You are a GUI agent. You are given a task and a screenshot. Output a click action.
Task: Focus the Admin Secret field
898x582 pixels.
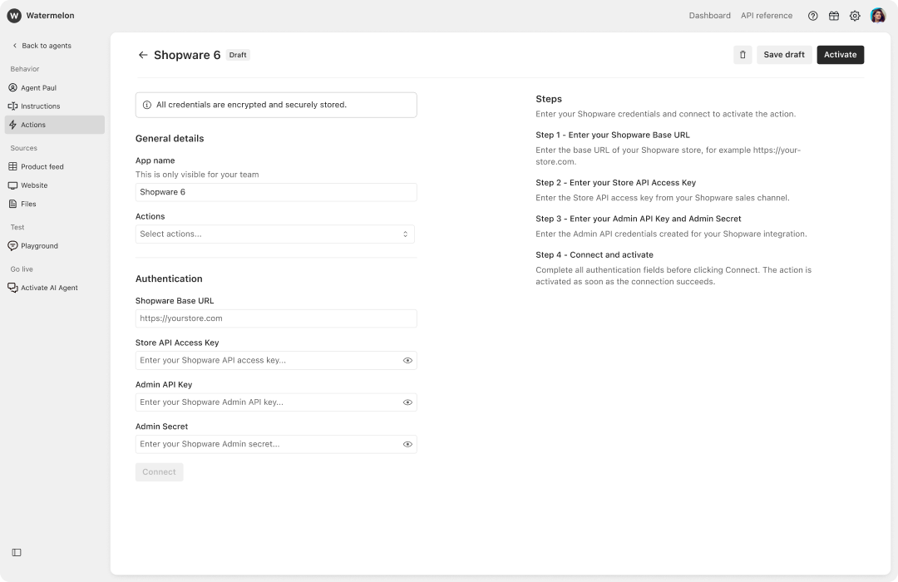276,444
